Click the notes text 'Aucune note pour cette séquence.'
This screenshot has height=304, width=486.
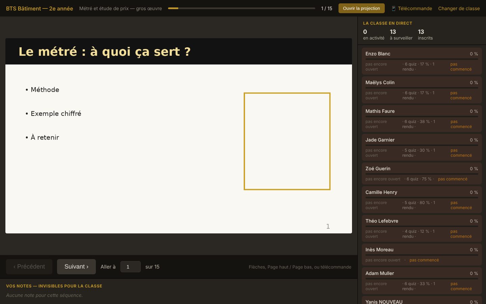tap(44, 295)
